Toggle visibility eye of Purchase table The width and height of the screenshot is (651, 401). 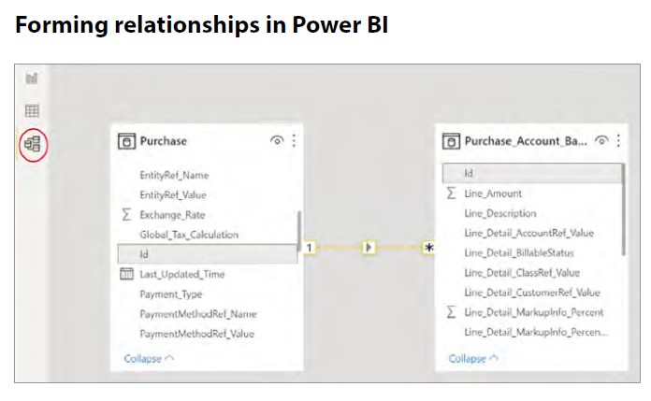tap(277, 141)
